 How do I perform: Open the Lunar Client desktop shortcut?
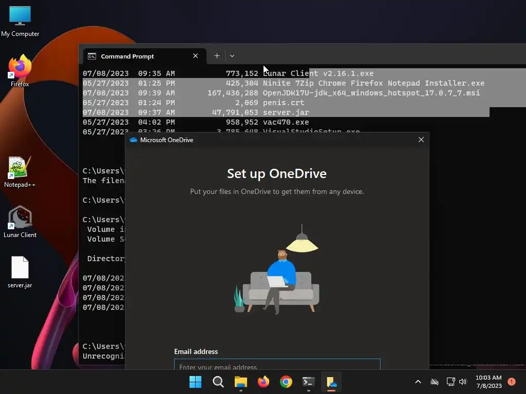pos(20,222)
